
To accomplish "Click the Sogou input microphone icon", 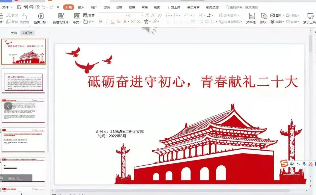I will [304, 164].
